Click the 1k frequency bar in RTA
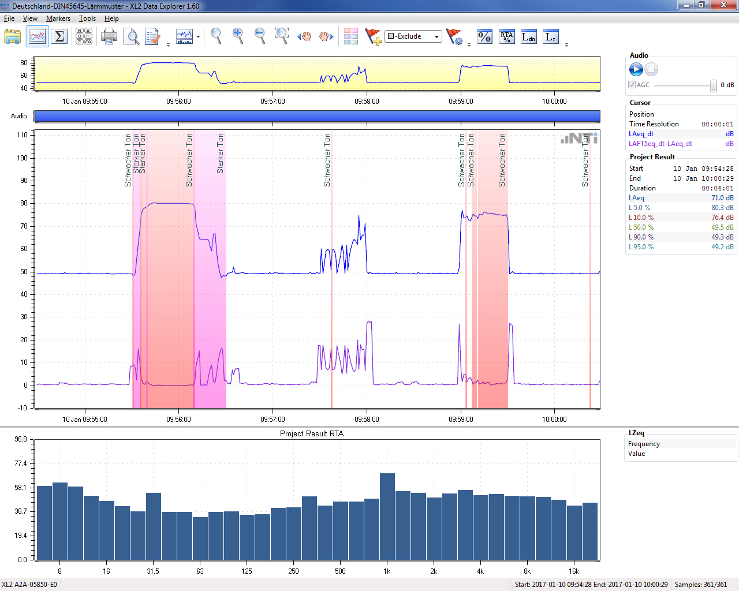This screenshot has width=739, height=591. click(x=387, y=517)
